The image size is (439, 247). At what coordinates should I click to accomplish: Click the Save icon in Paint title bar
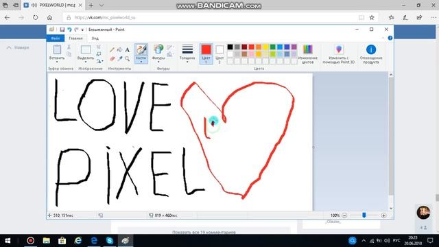tap(62, 30)
